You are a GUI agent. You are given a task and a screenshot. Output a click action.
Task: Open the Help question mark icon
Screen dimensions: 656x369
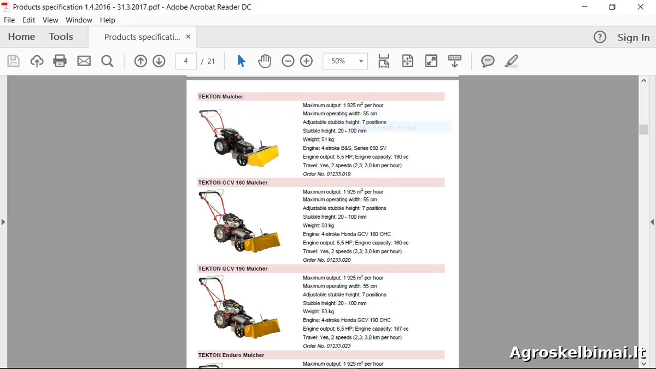[x=600, y=37]
